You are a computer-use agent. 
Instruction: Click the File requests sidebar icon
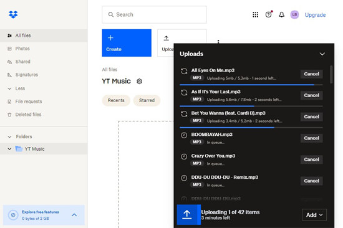[9, 102]
